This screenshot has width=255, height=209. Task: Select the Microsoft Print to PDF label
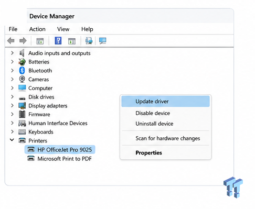pos(65,159)
